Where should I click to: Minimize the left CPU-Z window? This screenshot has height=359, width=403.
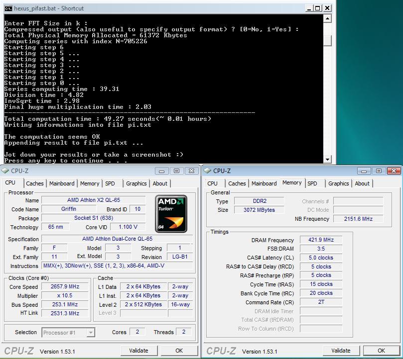(162, 171)
